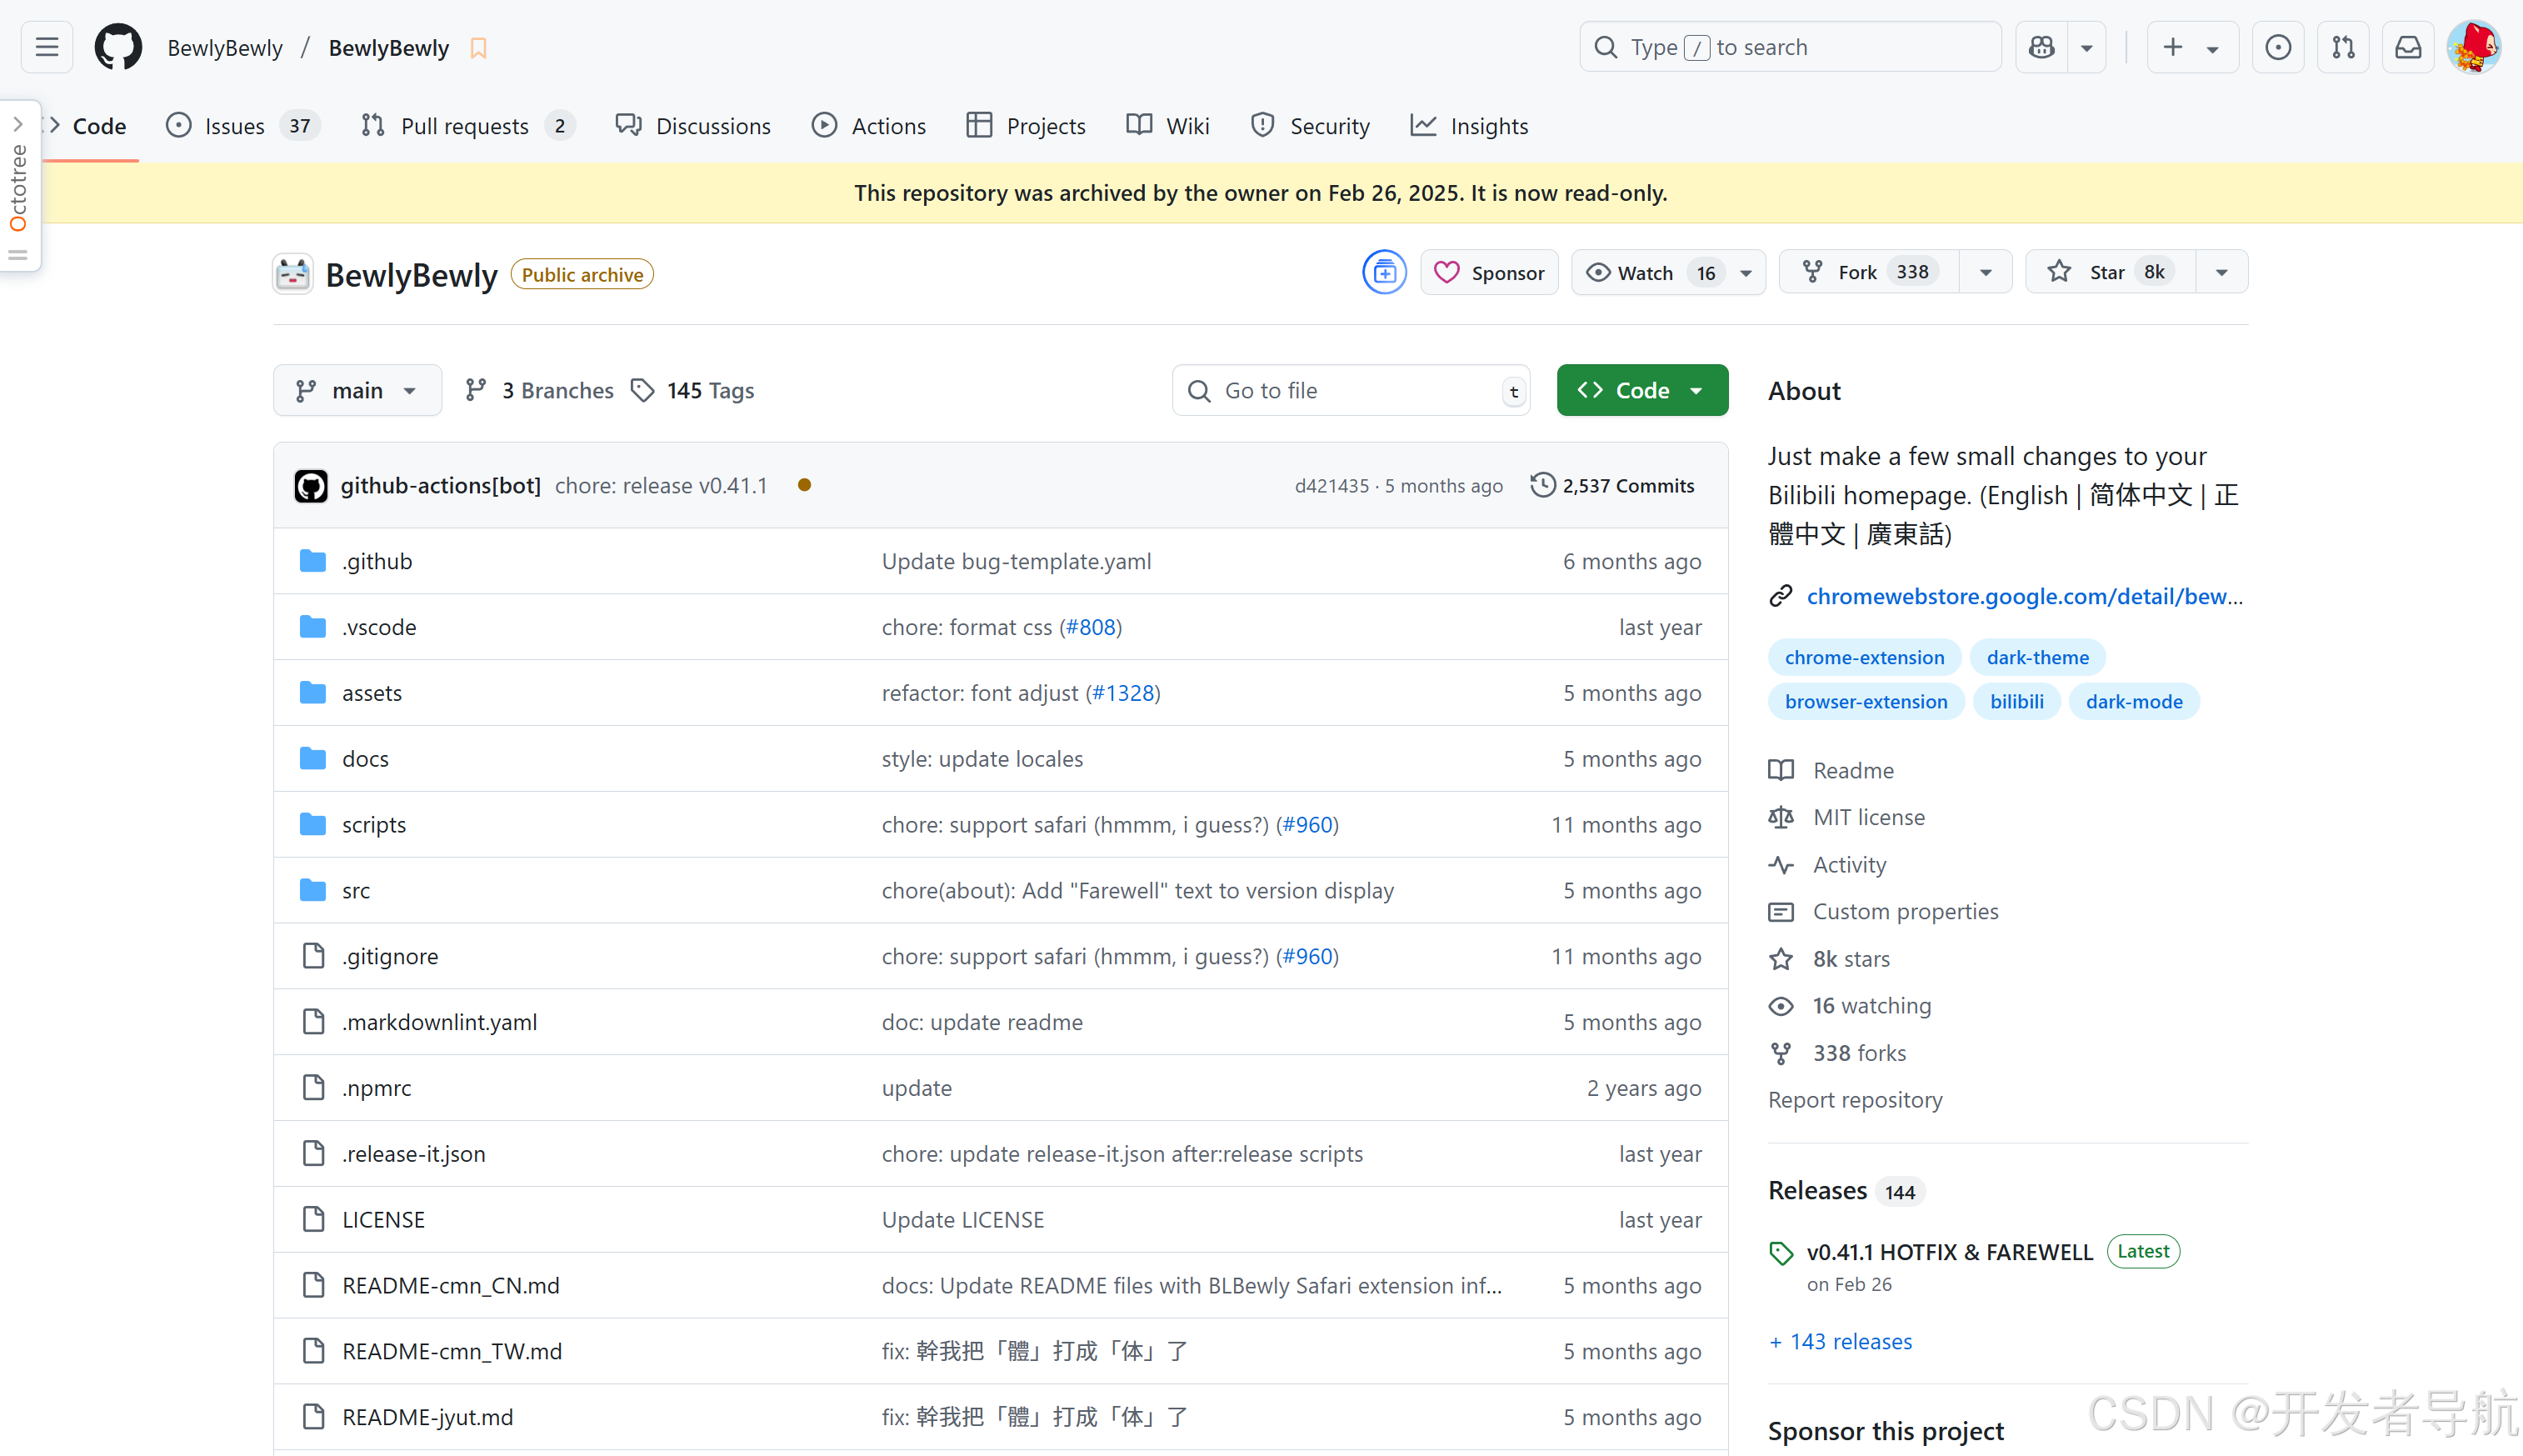
Task: Click the bookmark icon next to repository name
Action: point(479,48)
